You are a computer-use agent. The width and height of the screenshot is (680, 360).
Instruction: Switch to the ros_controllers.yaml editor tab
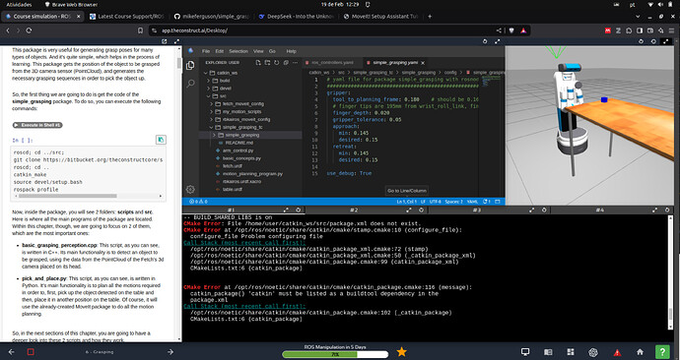[x=332, y=62]
